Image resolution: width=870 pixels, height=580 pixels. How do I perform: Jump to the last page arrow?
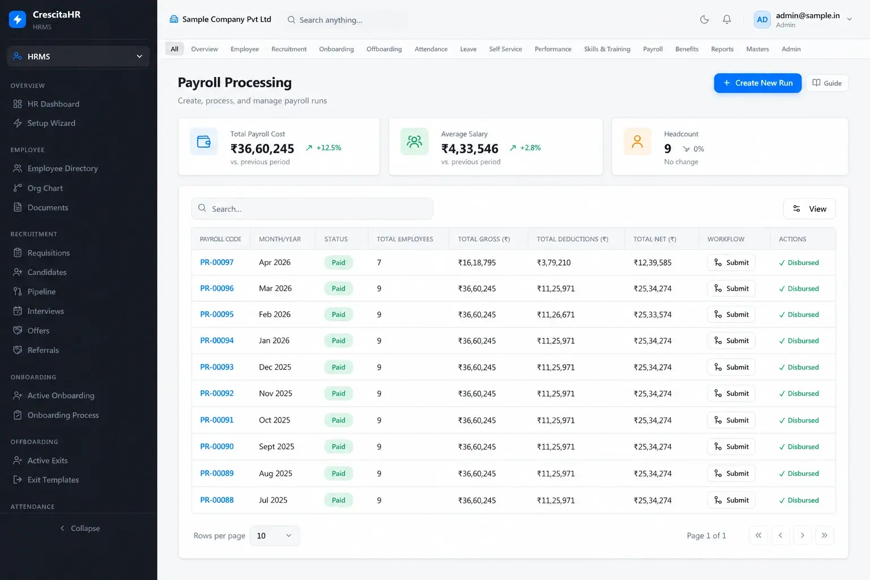click(x=824, y=535)
